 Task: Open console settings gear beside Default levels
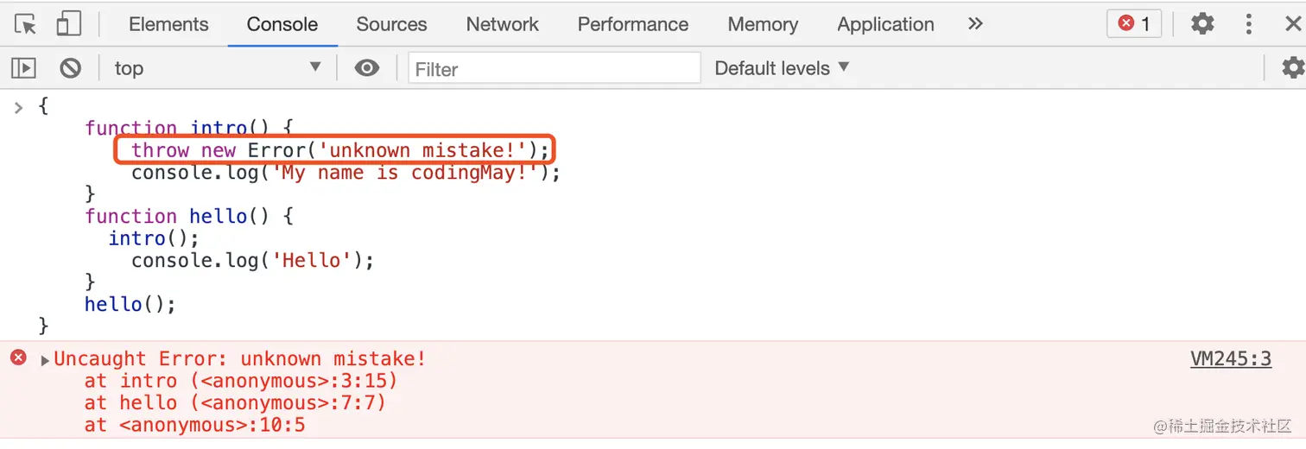click(x=1292, y=68)
